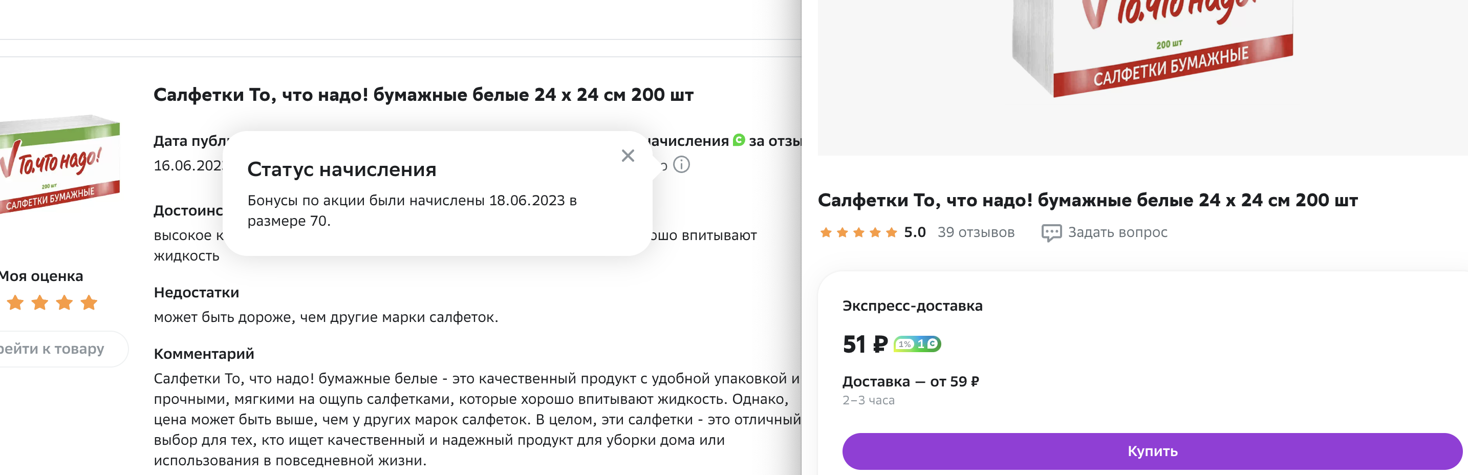Screen dimensions: 1468x475
Task: Click the last star under Моя оценка
Action: click(89, 303)
